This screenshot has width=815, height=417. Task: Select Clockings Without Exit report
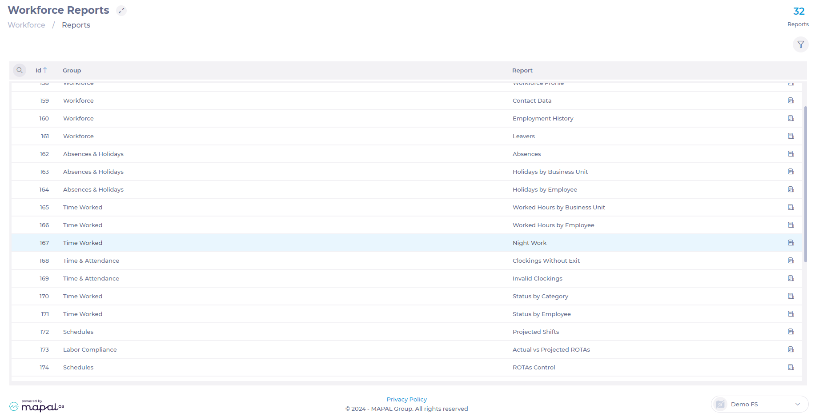pyautogui.click(x=546, y=261)
